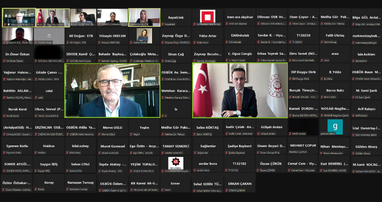The image size is (382, 202).
Task: Click muted mic icon on Burcu Balcı tile
Action: (322, 97)
